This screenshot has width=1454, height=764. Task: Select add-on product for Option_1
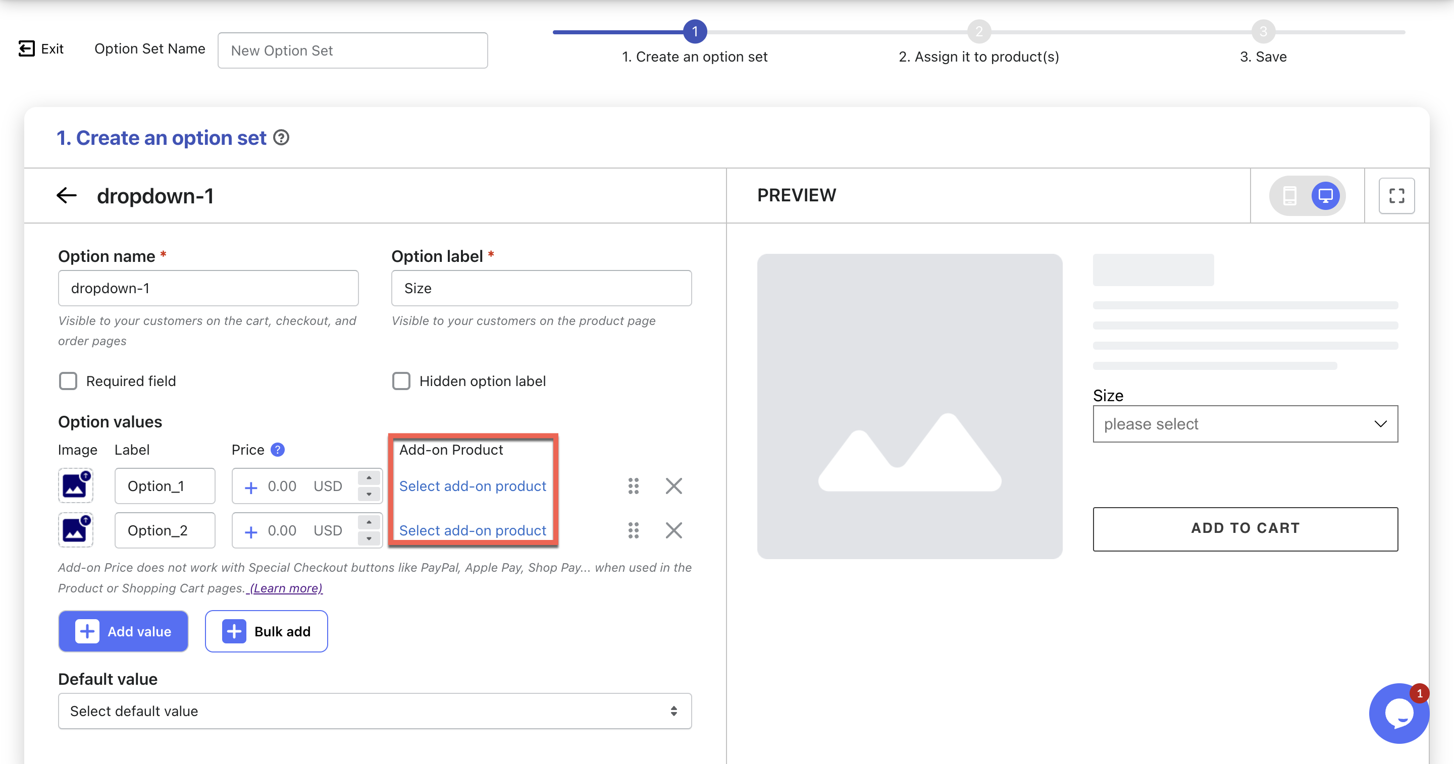[x=473, y=486]
